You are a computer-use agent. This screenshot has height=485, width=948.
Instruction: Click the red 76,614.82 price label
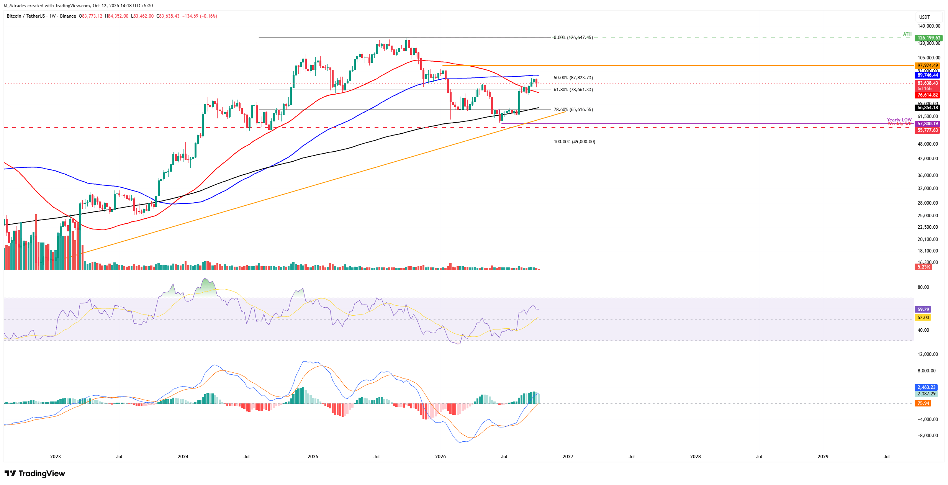tap(927, 95)
